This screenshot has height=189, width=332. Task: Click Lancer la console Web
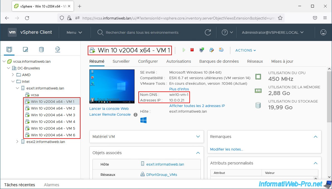pos(109,108)
